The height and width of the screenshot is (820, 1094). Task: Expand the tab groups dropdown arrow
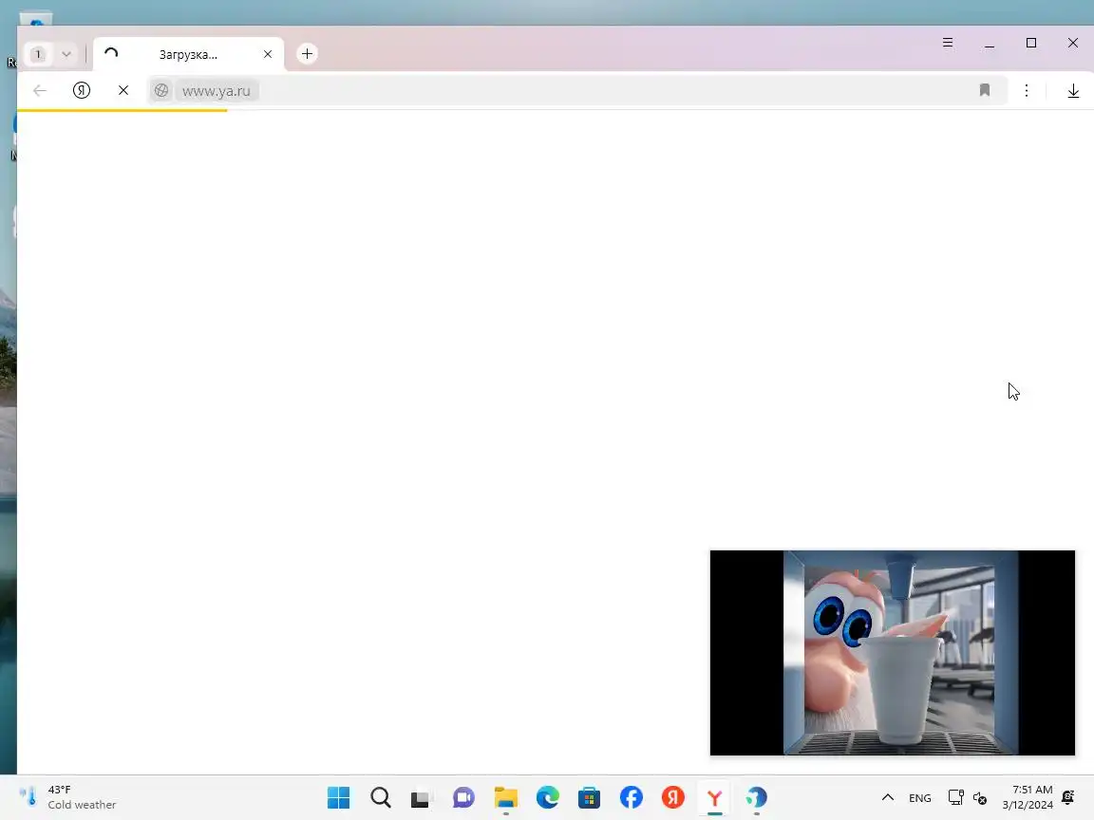pyautogui.click(x=66, y=54)
